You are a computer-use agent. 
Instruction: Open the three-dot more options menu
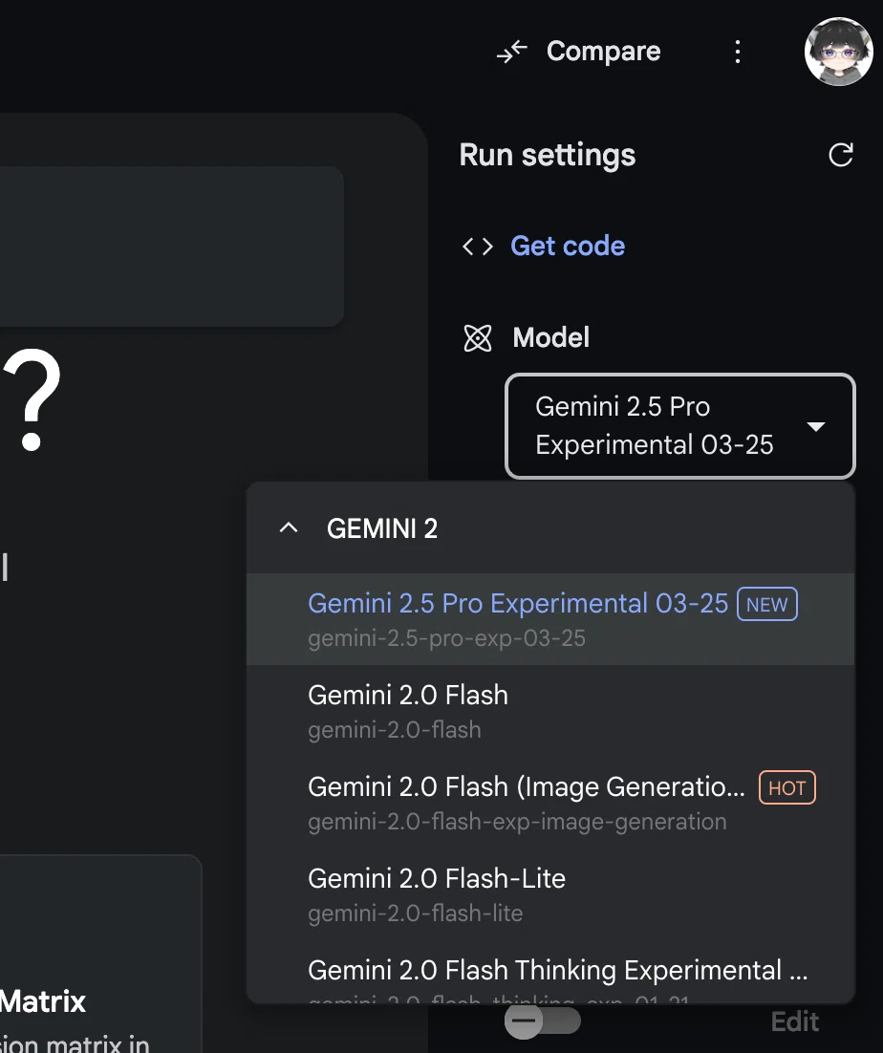pyautogui.click(x=738, y=52)
